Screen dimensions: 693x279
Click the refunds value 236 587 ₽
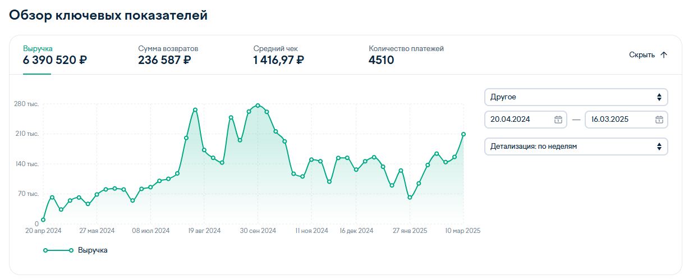[x=165, y=60]
